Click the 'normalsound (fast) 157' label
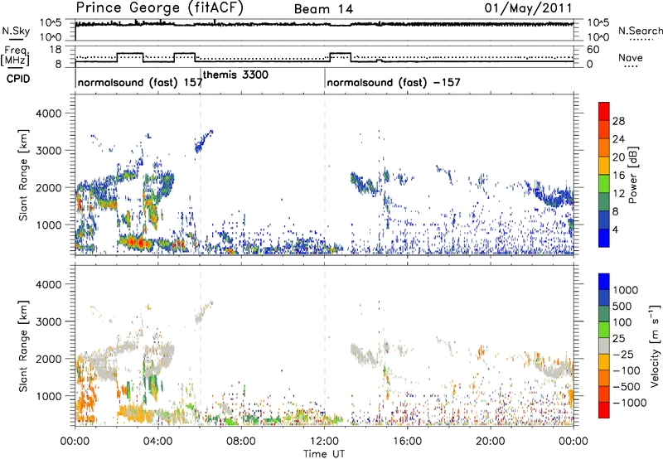This screenshot has height=459, width=663. point(140,82)
